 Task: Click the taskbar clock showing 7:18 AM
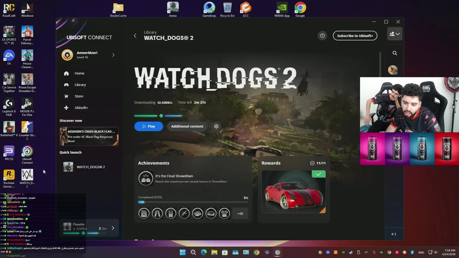point(450,252)
